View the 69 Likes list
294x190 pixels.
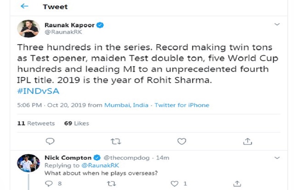pos(76,123)
